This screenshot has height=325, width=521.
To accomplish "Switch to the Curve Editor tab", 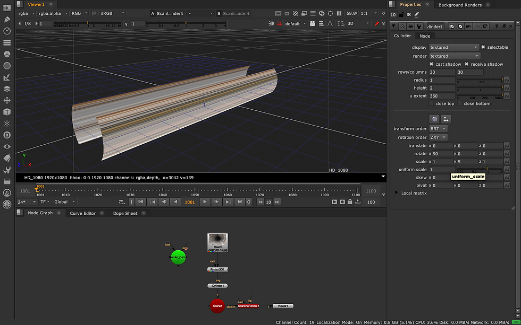I will pyautogui.click(x=83, y=213).
